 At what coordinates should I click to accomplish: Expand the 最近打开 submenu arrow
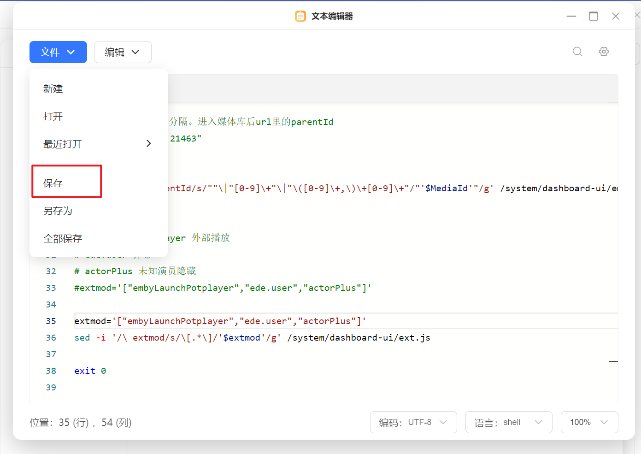click(148, 143)
